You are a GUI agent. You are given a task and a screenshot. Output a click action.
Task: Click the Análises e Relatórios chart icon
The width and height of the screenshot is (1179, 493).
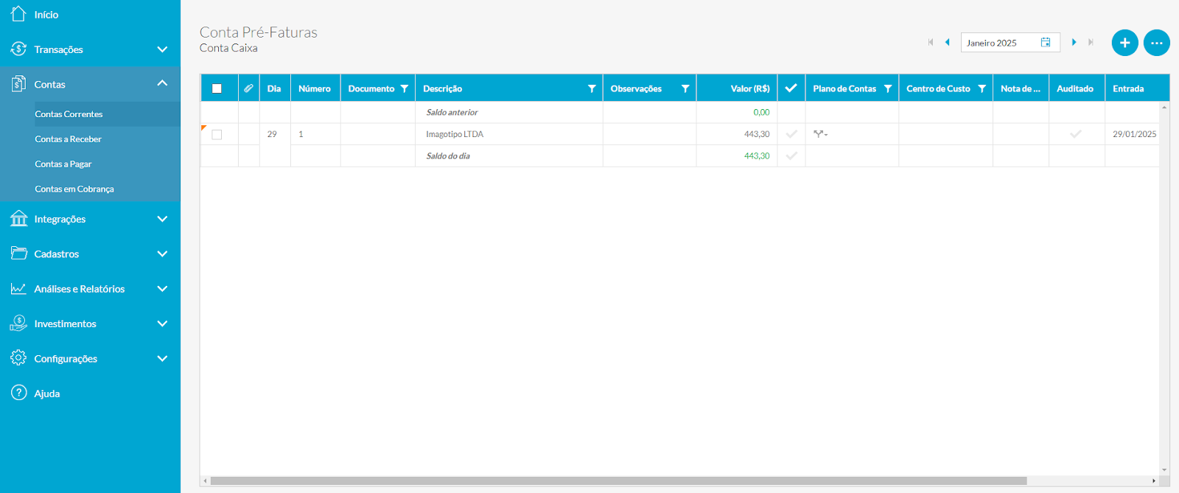18,288
